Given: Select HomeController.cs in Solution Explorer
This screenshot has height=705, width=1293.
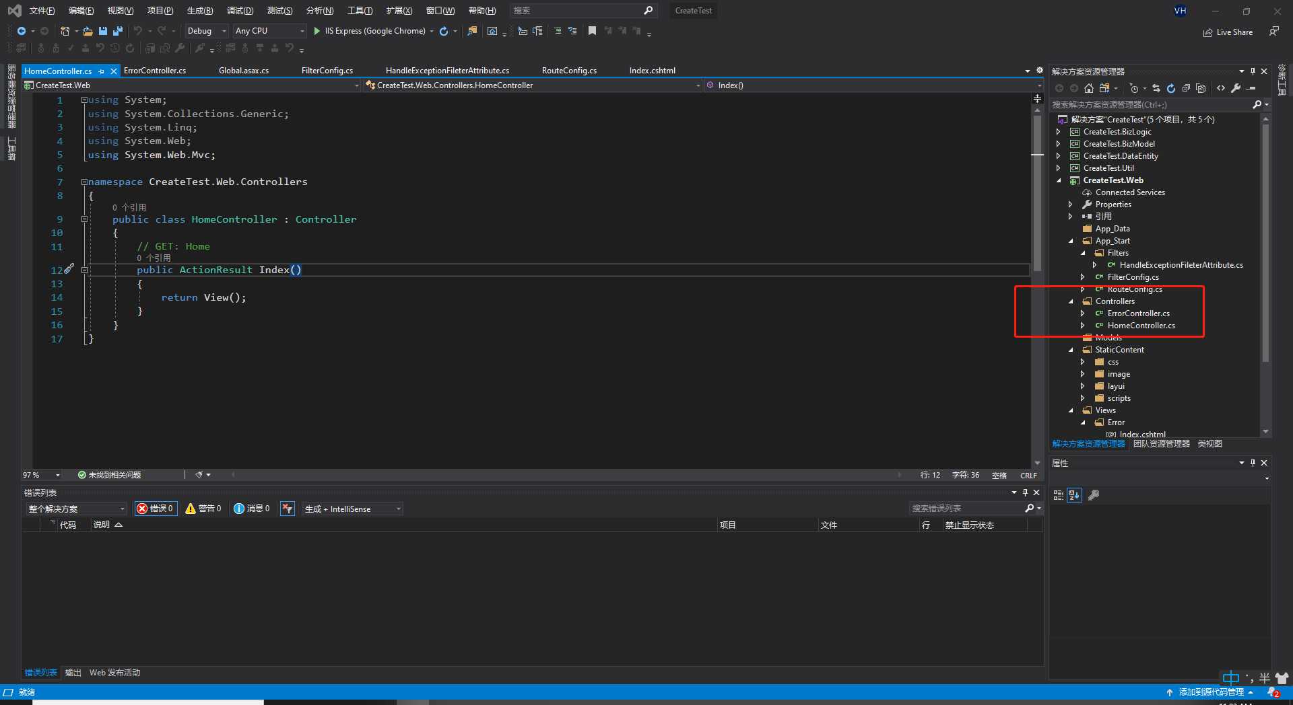Looking at the screenshot, I should click(x=1141, y=326).
